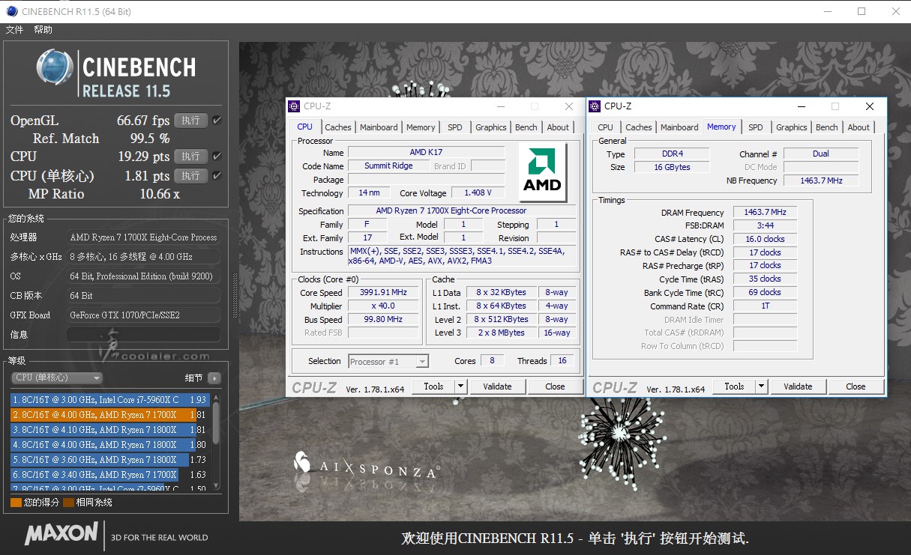Open the 文件 menu
The width and height of the screenshot is (911, 555).
coord(14,30)
